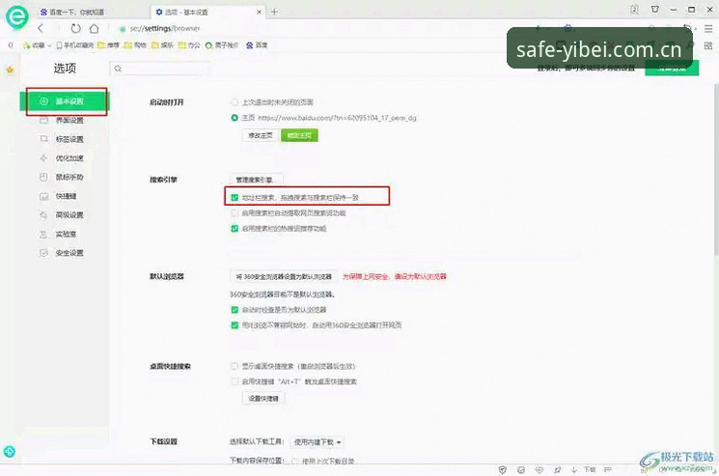Open 高级设置 settings section
This screenshot has height=476, width=719.
coord(65,215)
